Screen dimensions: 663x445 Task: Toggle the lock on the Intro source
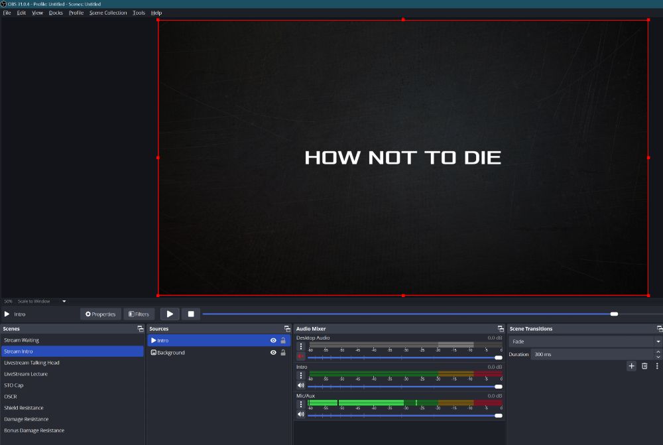283,340
